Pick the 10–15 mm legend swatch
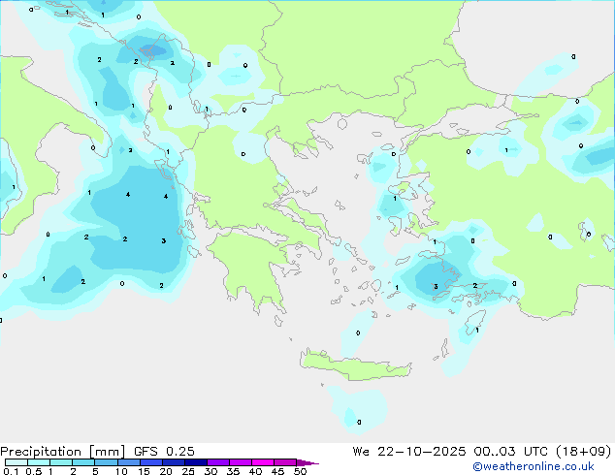Viewport: 615px width, 475px height. click(x=129, y=462)
